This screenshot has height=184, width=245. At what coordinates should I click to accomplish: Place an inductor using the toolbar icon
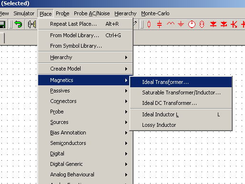click(171, 24)
